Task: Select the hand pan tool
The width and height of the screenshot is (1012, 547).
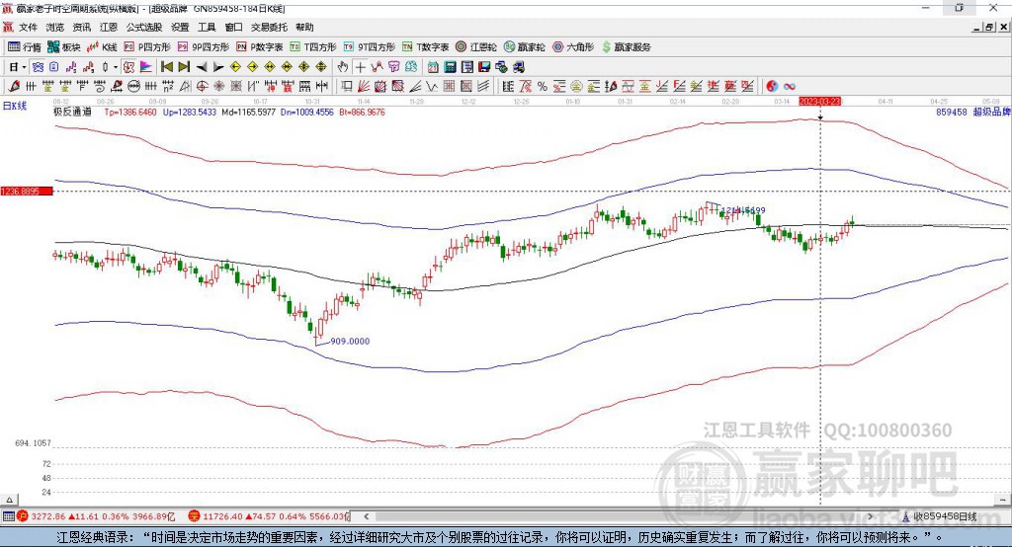Action: point(343,66)
